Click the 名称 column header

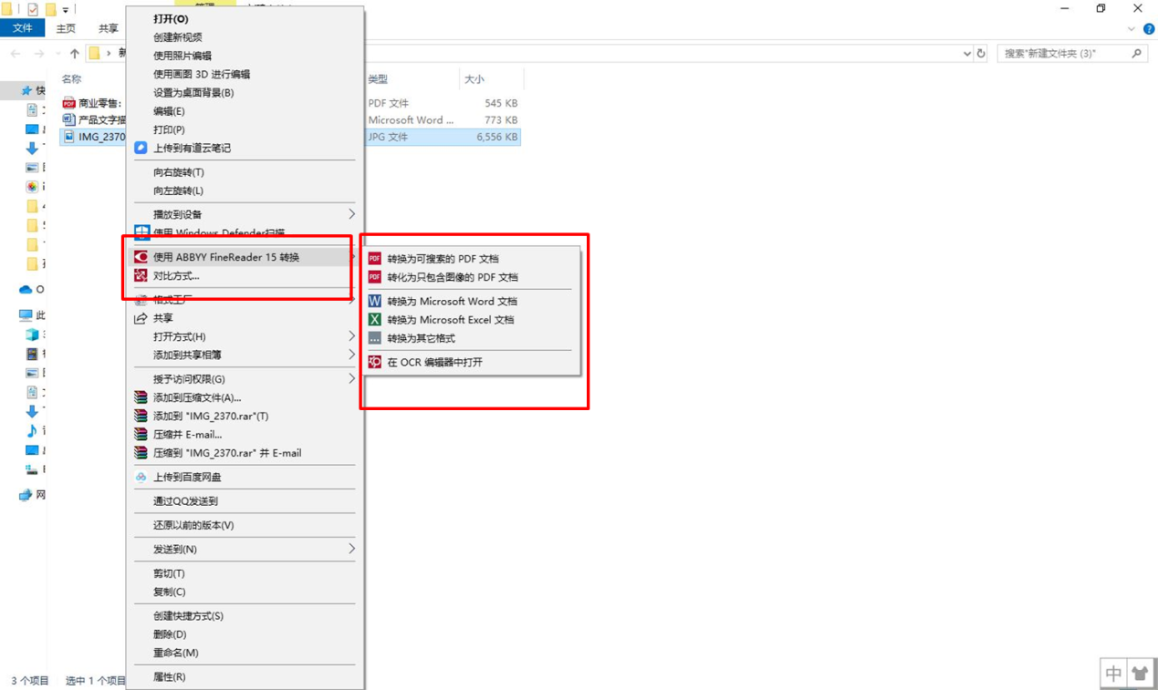(x=71, y=79)
